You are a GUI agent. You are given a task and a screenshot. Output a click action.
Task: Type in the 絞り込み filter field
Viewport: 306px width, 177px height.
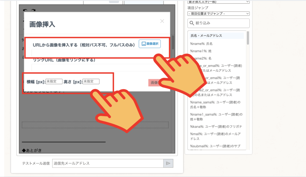pyautogui.click(x=221, y=23)
